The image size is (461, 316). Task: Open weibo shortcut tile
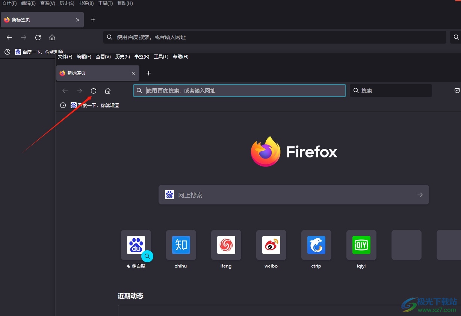pos(271,245)
